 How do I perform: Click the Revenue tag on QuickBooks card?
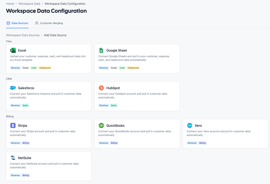tap(104, 143)
